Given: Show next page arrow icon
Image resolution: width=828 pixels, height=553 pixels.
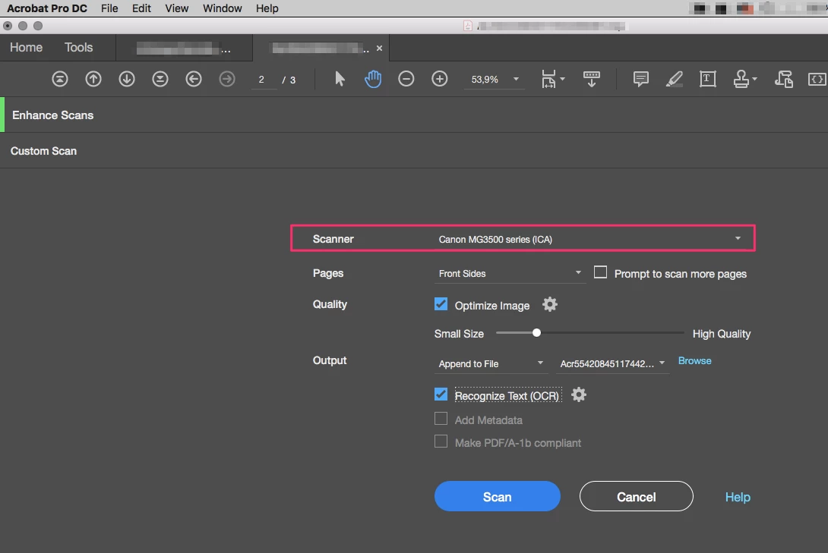Looking at the screenshot, I should pos(127,79).
